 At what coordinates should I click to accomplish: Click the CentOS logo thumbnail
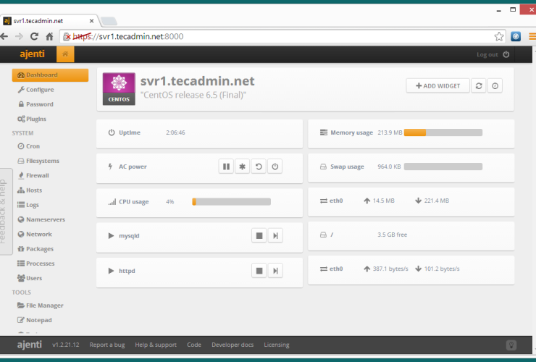(119, 89)
